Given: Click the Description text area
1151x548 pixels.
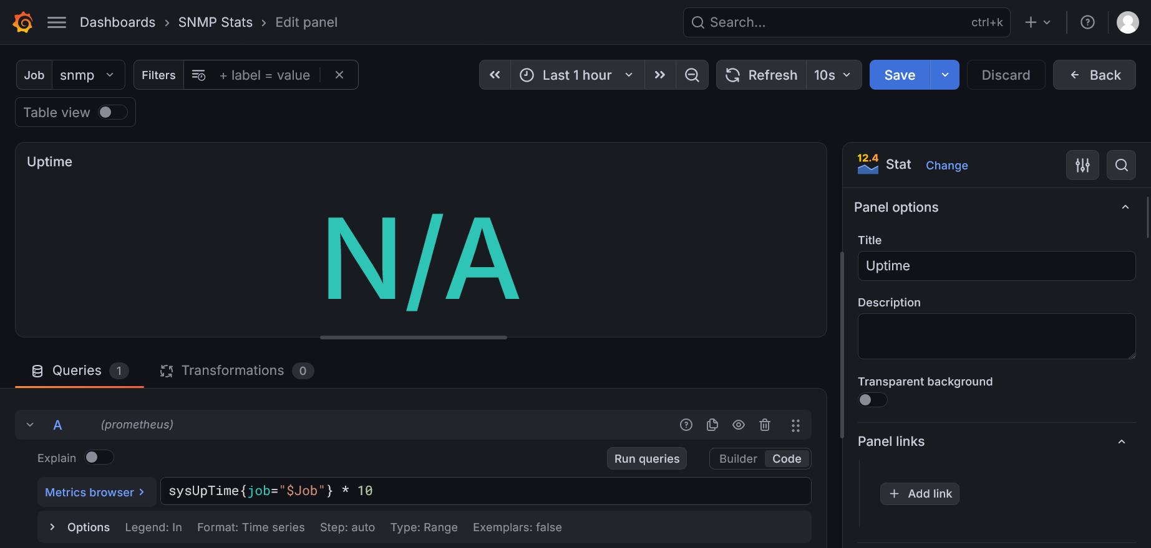Looking at the screenshot, I should tap(996, 336).
